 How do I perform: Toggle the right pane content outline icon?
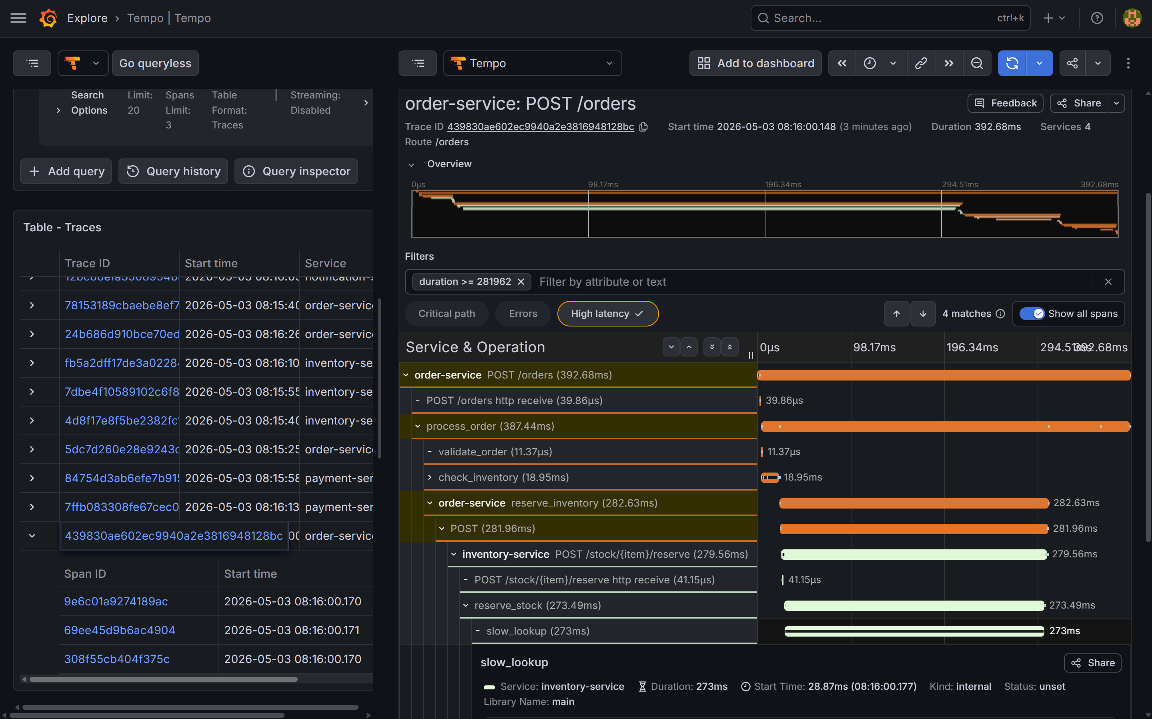417,63
